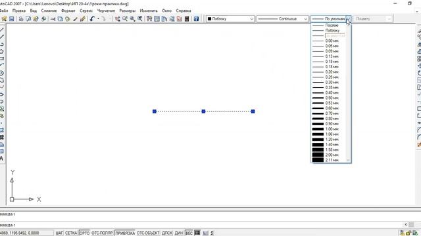Click the Pan realtime icon
421x236 pixels.
118,19
